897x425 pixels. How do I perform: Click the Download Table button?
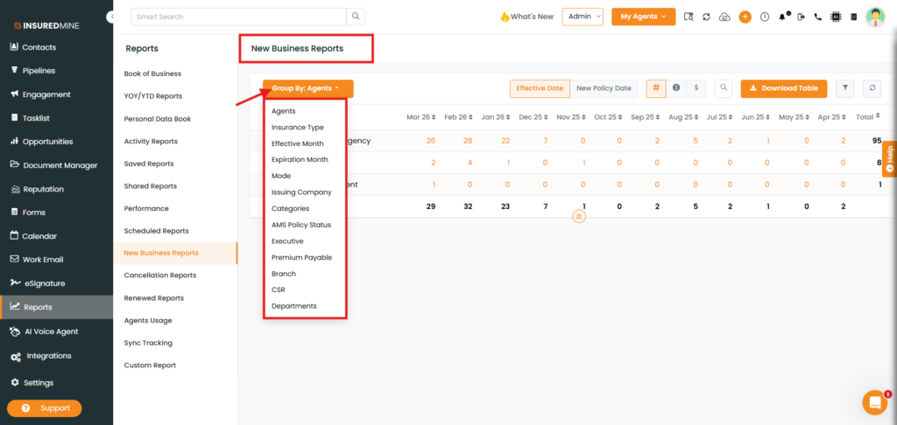[784, 88]
